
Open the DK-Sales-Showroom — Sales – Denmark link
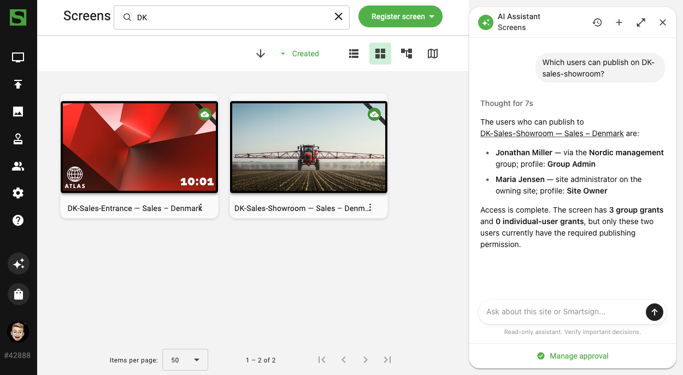coord(552,133)
